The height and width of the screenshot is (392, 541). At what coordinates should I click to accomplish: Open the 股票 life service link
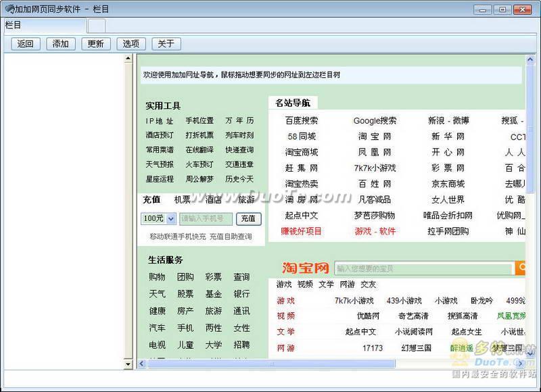pos(185,294)
